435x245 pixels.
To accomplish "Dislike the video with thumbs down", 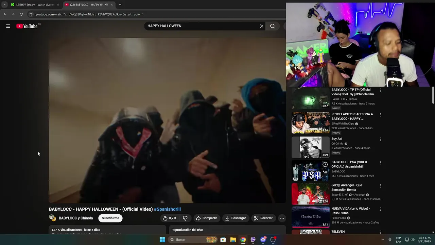I will tap(185, 218).
